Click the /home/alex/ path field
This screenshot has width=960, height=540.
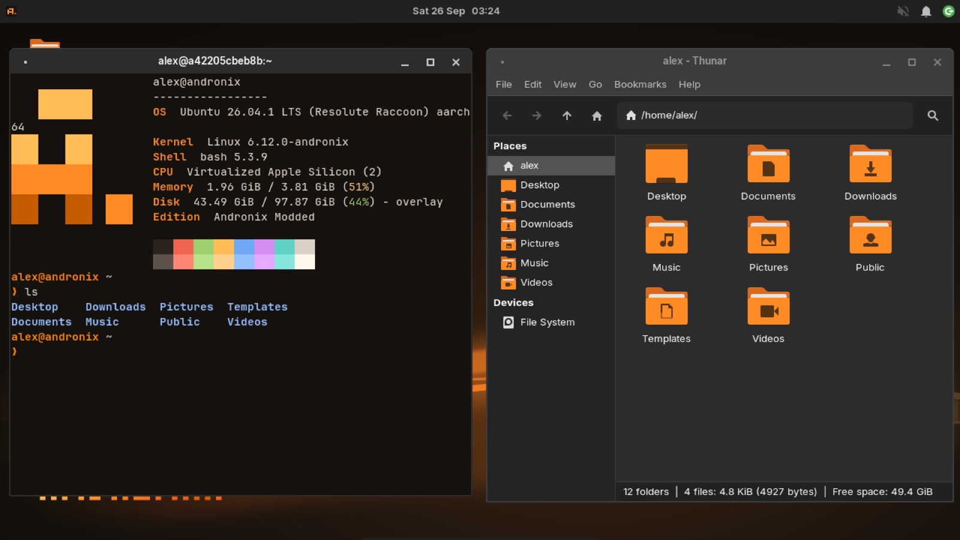(x=765, y=115)
